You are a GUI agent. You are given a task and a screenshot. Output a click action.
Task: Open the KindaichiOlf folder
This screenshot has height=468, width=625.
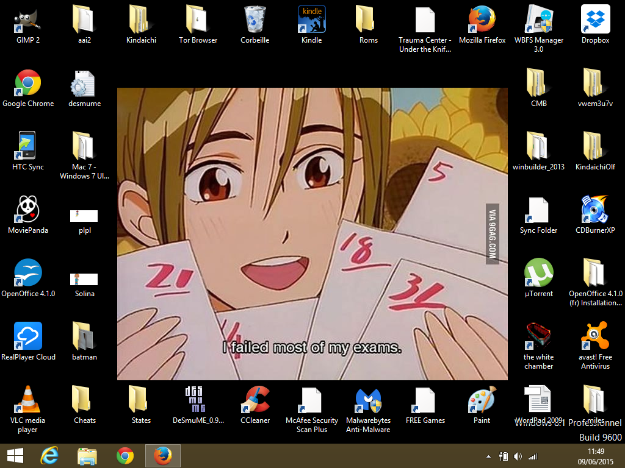pos(596,146)
